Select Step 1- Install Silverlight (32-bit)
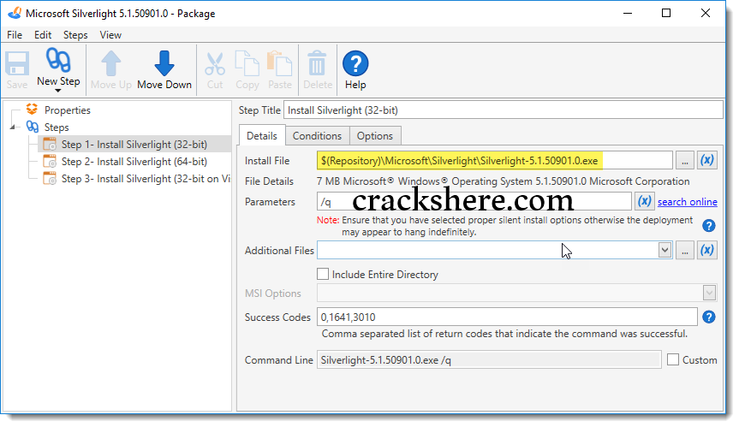Image resolution: width=739 pixels, height=427 pixels. point(134,145)
